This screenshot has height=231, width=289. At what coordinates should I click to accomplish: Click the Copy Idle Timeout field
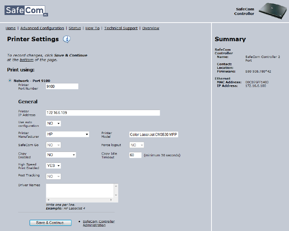[135, 155]
